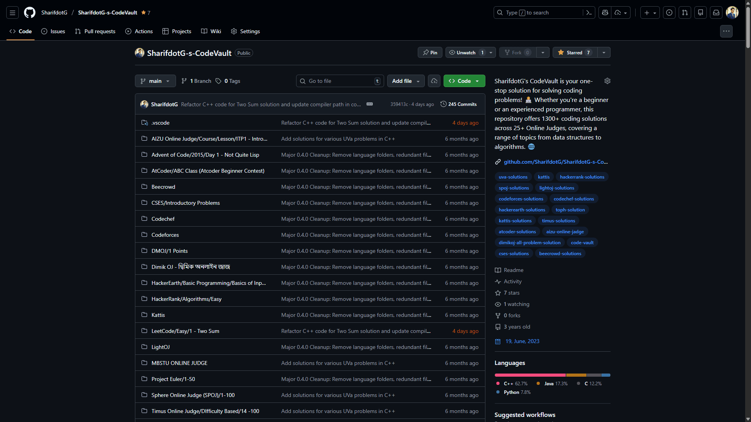Image resolution: width=751 pixels, height=422 pixels.
Task: Open the main branch dropdown
Action: [x=155, y=81]
